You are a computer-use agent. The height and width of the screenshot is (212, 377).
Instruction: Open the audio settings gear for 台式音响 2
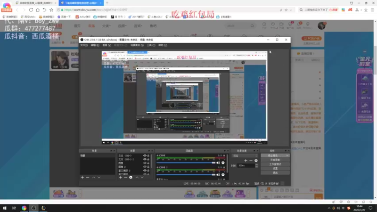tap(223, 174)
